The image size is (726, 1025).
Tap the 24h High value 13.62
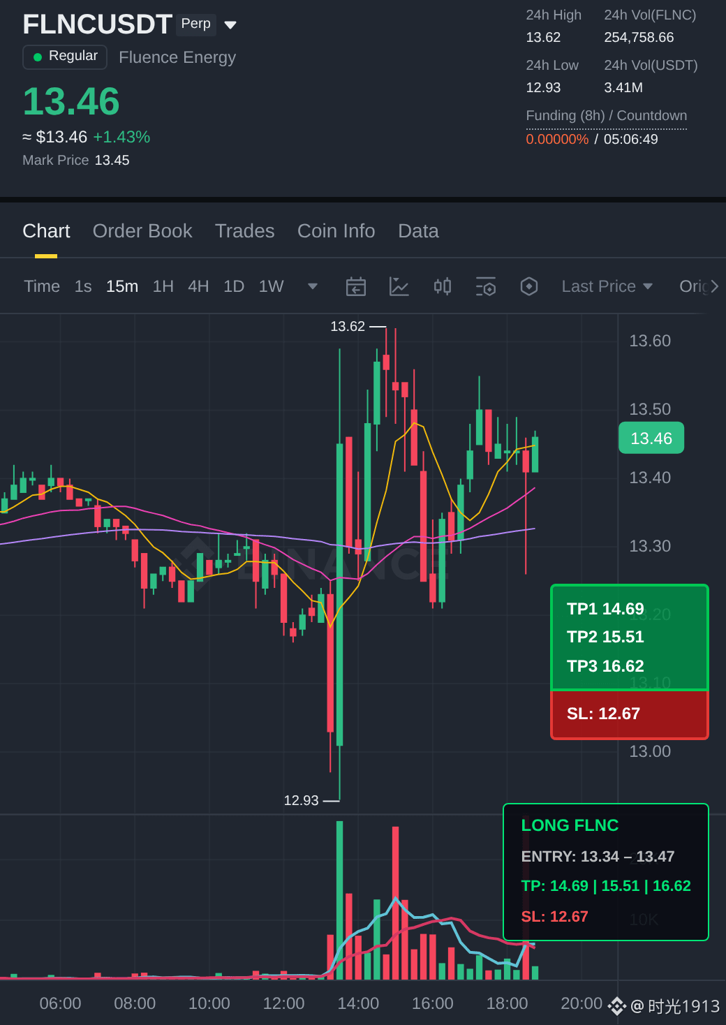click(x=543, y=38)
